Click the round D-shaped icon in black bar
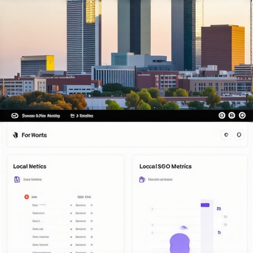The width and height of the screenshot is (253, 253). (242, 115)
